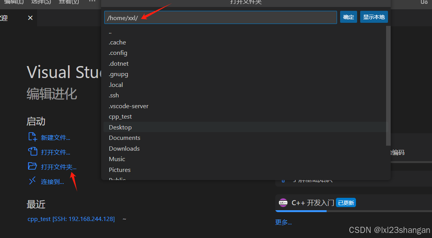Click the 更多... link
This screenshot has height=238, width=432.
pos(283,222)
